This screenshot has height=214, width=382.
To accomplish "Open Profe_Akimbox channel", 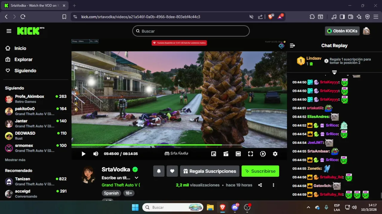I will 36,99.
